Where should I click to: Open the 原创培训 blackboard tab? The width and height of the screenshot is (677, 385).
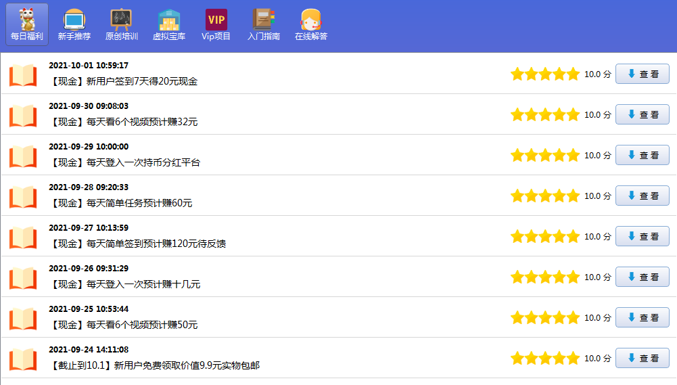[121, 24]
